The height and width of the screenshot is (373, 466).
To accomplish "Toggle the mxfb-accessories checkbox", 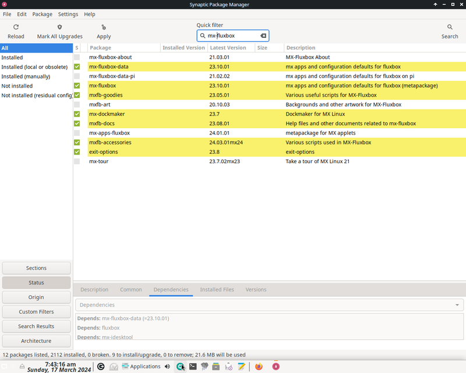I will point(77,142).
